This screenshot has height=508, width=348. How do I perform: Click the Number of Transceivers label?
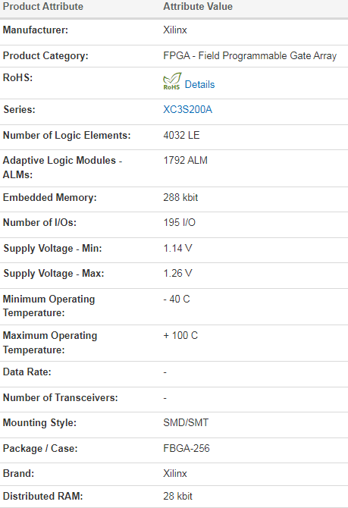point(61,397)
